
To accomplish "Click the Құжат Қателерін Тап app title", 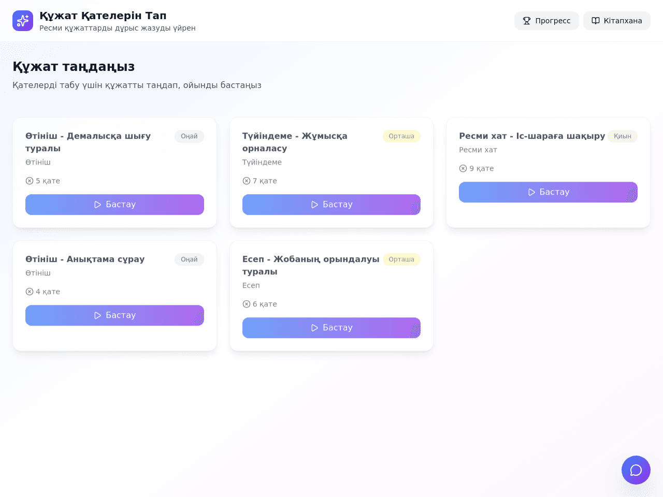I will coord(103,16).
